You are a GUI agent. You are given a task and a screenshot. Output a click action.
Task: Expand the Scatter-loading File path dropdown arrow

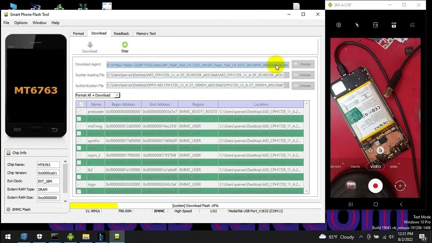coord(287,75)
